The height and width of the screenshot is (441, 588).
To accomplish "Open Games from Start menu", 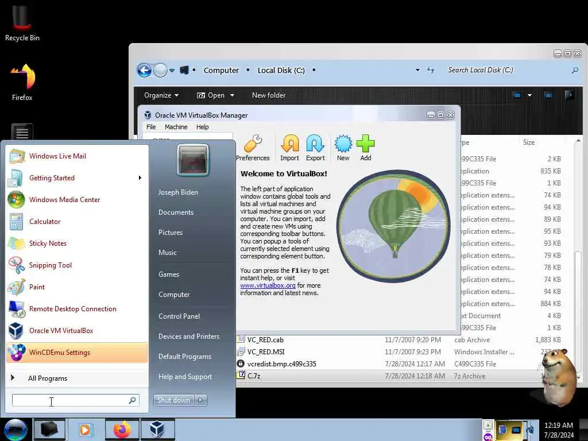I will pyautogui.click(x=169, y=274).
